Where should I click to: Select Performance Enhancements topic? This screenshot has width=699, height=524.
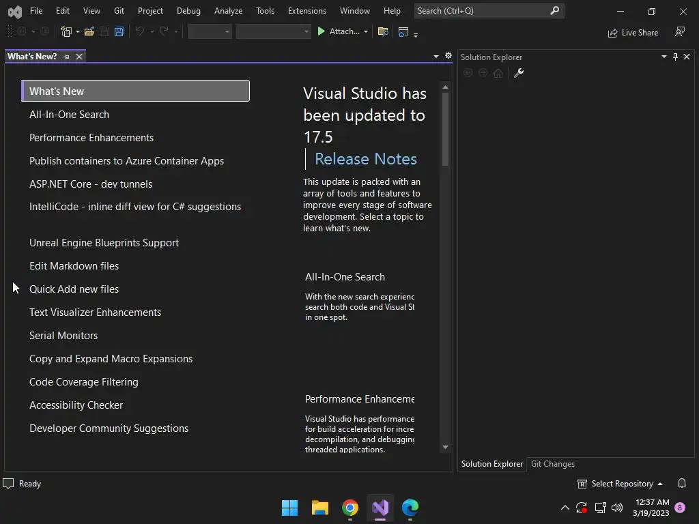click(91, 138)
